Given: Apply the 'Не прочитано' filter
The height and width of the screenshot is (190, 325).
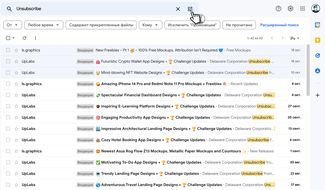Looking at the screenshot, I should click(239, 25).
